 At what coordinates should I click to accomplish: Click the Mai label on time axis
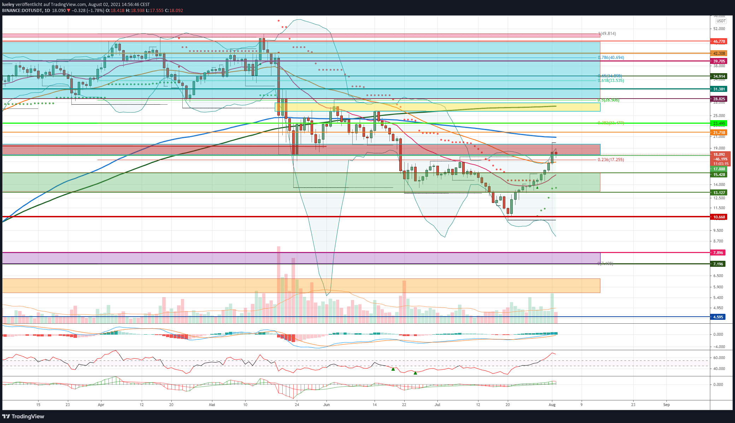pos(212,405)
